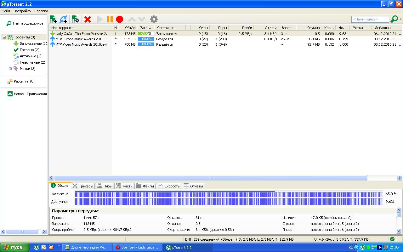Switch to 'Диспетчер задач' taskbar button

(x=87, y=247)
